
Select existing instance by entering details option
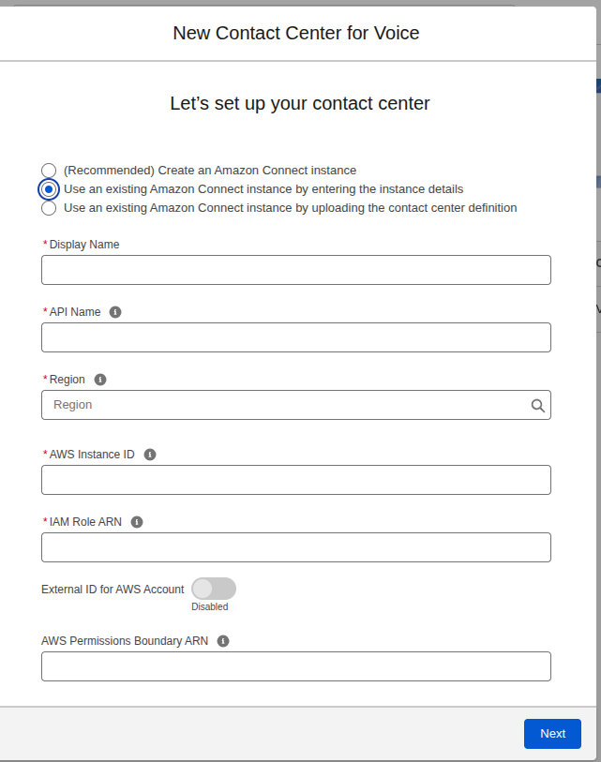[49, 189]
